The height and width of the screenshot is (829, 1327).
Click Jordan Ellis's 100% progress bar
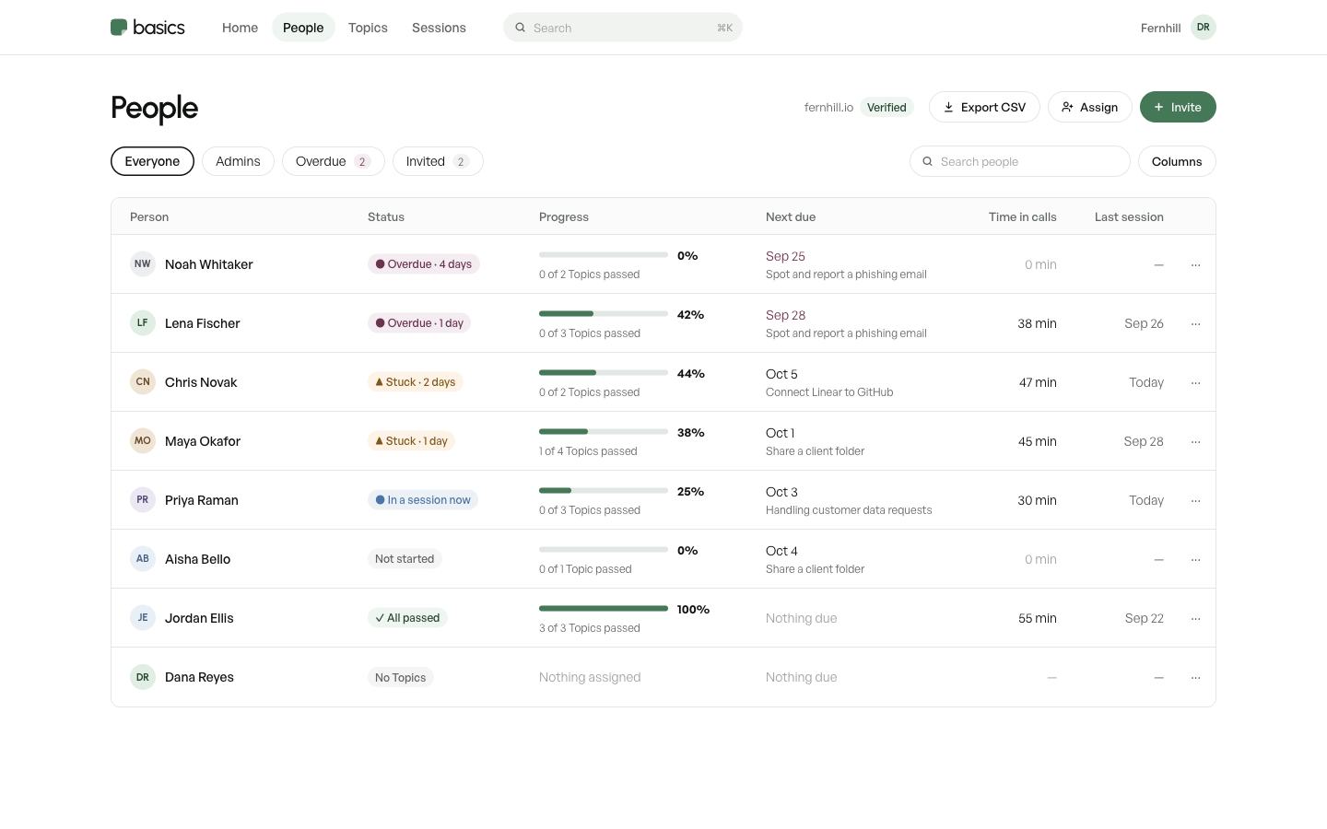(x=604, y=609)
